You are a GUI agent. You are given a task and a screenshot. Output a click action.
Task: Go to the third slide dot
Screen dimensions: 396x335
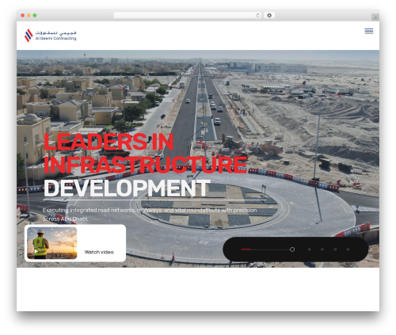pos(322,249)
